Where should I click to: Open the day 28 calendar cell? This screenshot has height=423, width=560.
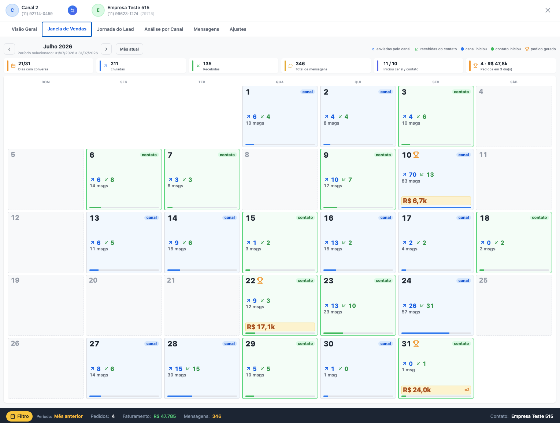(202, 368)
